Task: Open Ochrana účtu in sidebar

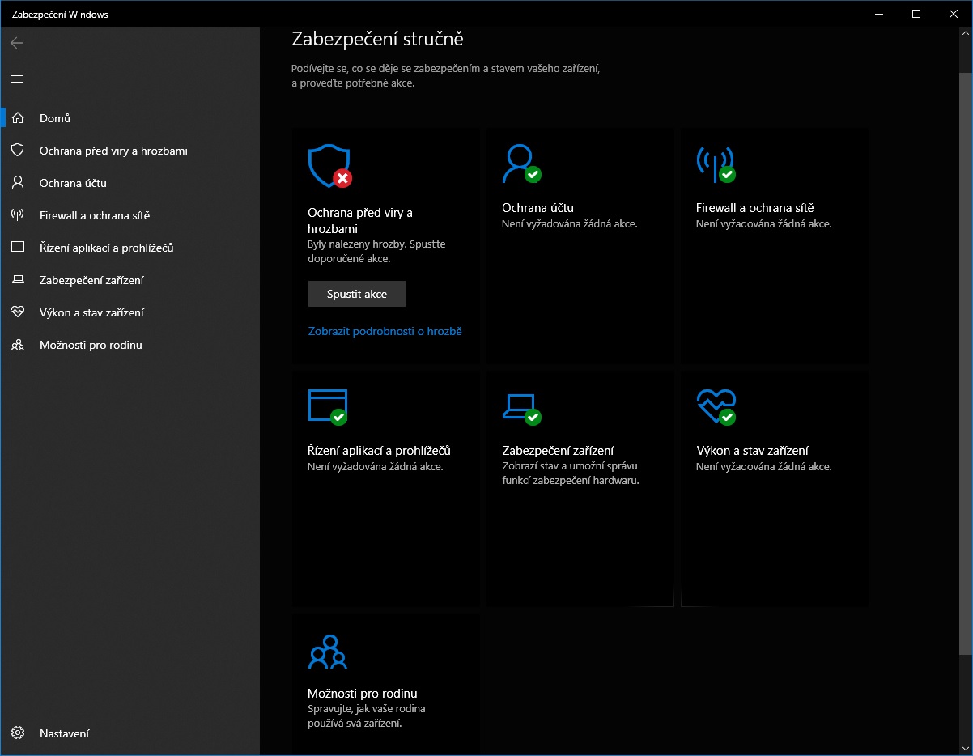Action: 130,183
